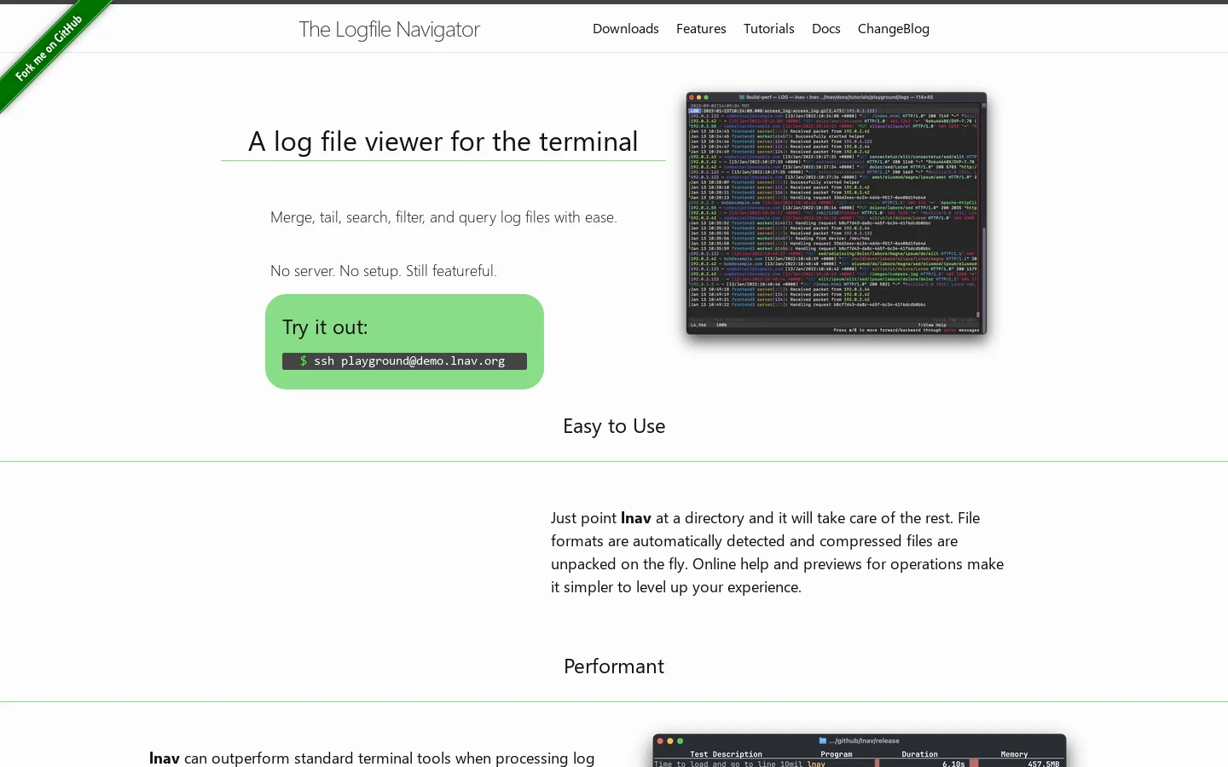Click the 'Performant' section heading

(x=614, y=666)
